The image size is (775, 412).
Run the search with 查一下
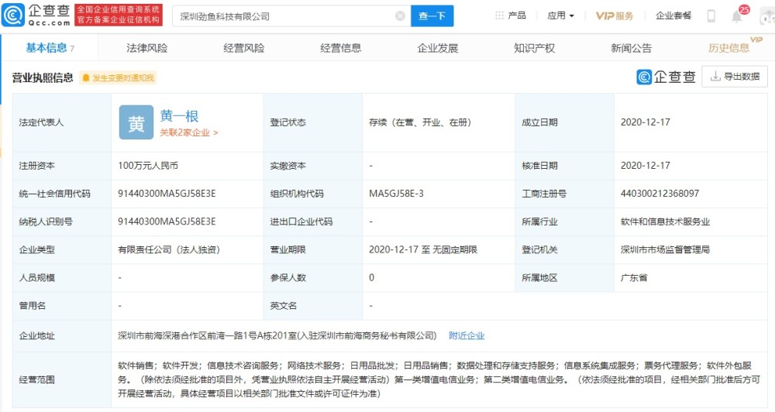coord(432,16)
